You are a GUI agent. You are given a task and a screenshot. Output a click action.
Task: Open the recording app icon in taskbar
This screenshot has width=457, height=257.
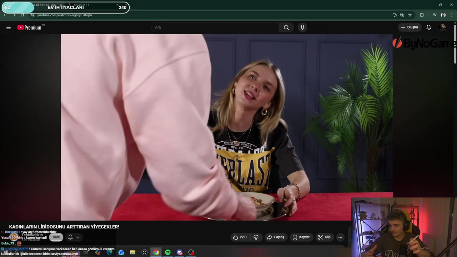tap(191, 252)
